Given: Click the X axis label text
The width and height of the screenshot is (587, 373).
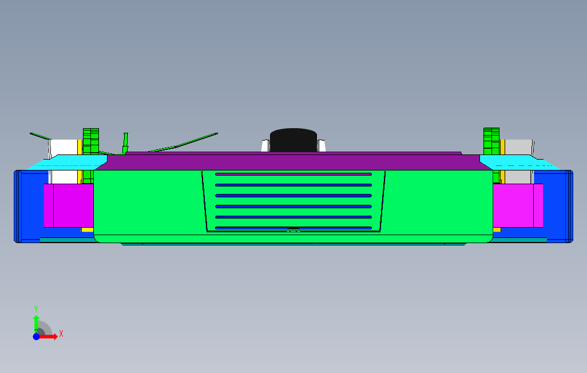Looking at the screenshot, I should pyautogui.click(x=61, y=334).
